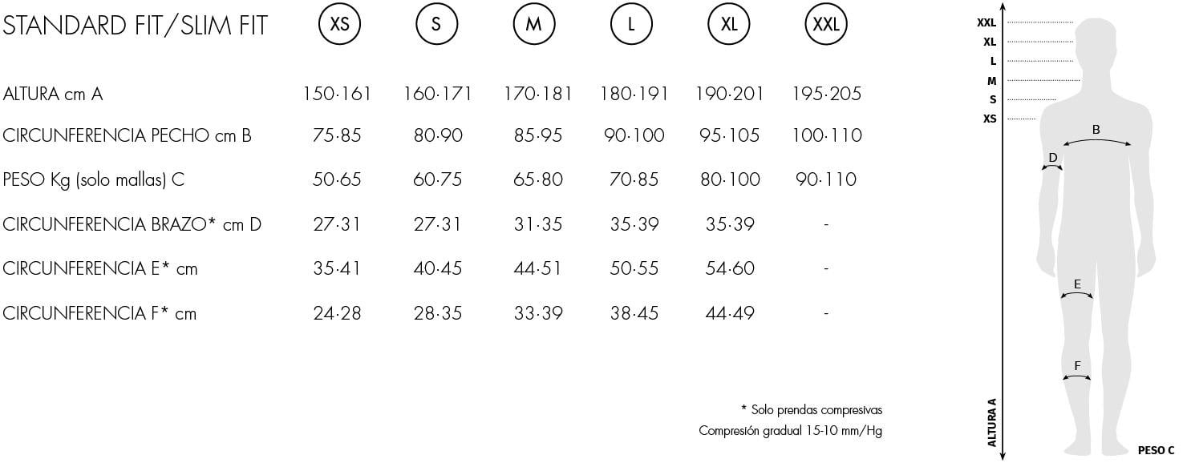Click the XXL height marker beside the silhouette
The height and width of the screenshot is (463, 1191).
tap(986, 23)
